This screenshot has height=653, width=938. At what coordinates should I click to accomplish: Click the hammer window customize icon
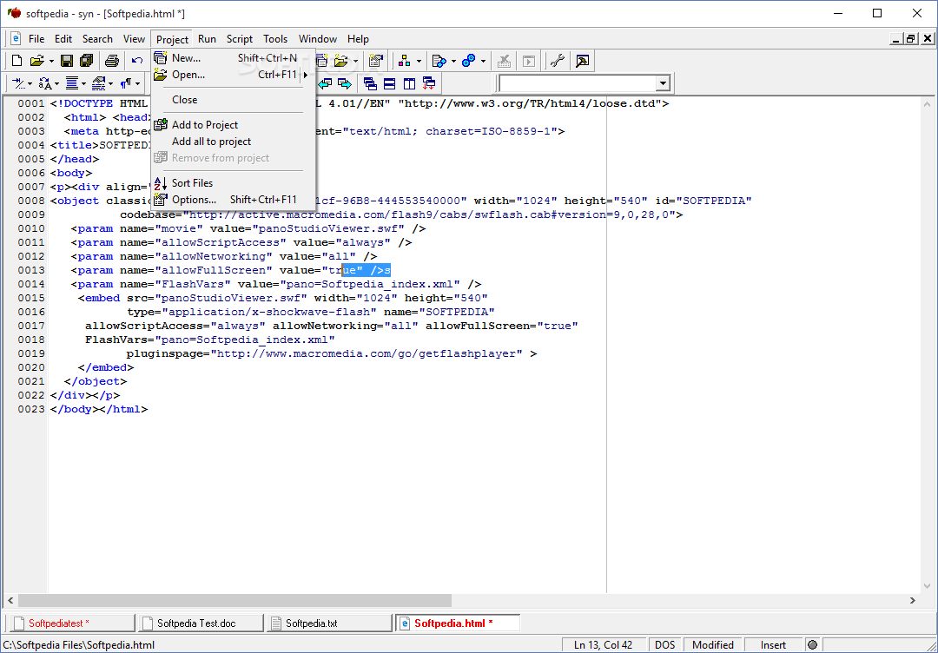(582, 61)
